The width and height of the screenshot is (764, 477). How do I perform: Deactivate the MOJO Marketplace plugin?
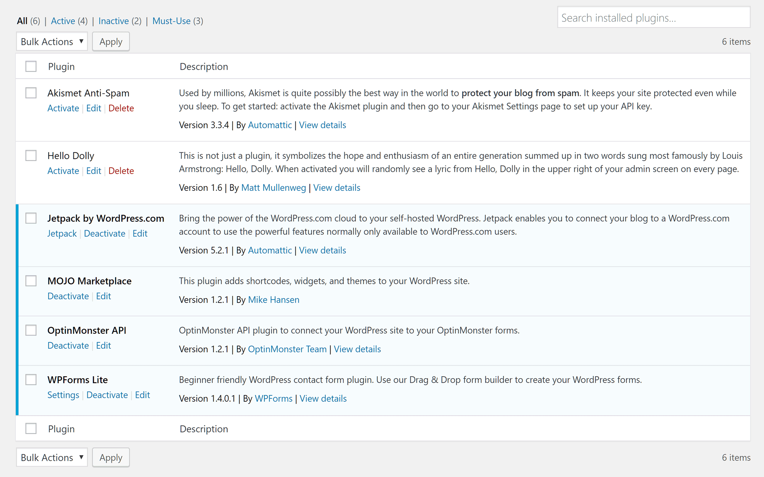[x=68, y=296]
